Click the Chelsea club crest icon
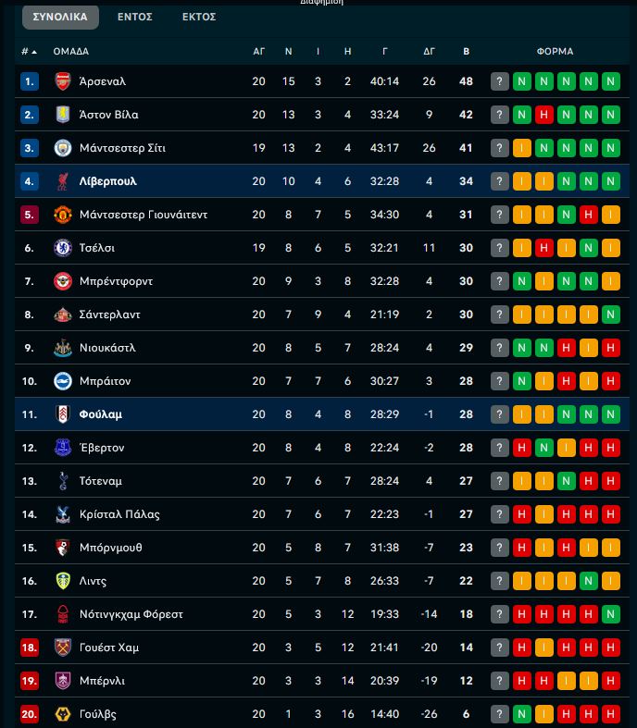 63,248
